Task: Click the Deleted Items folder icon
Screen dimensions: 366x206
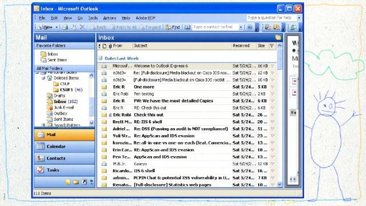Action: [x=50, y=78]
